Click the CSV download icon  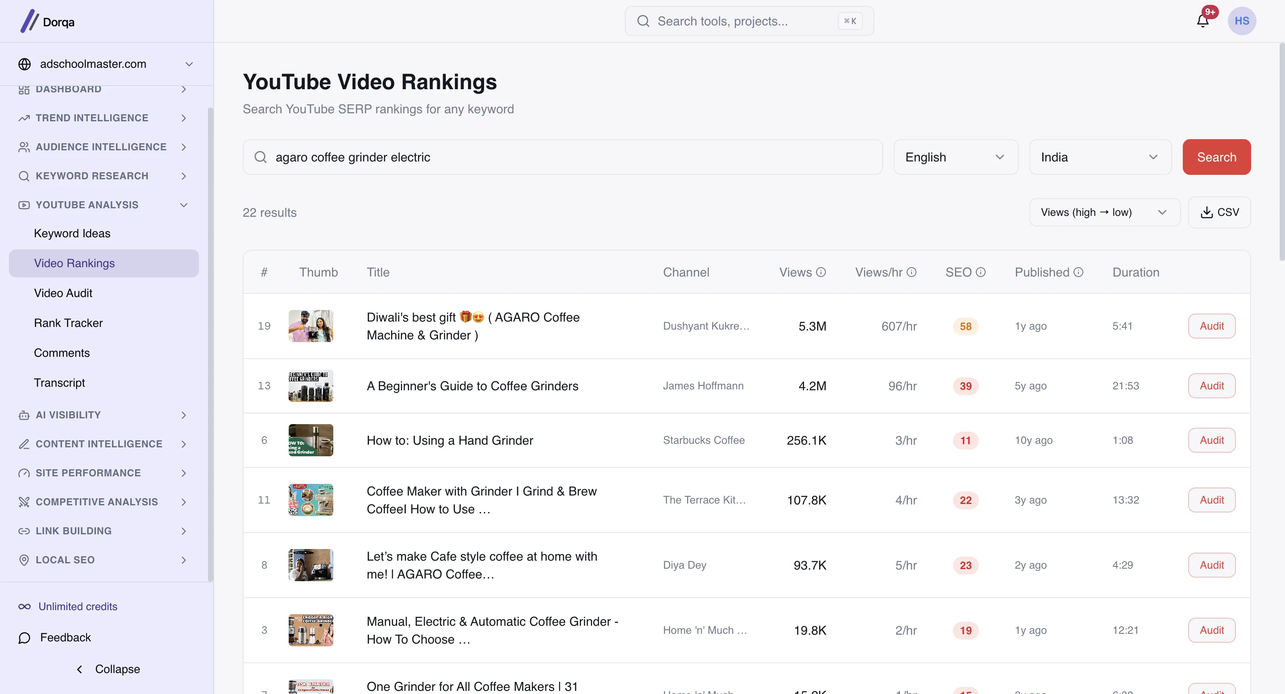[1206, 212]
